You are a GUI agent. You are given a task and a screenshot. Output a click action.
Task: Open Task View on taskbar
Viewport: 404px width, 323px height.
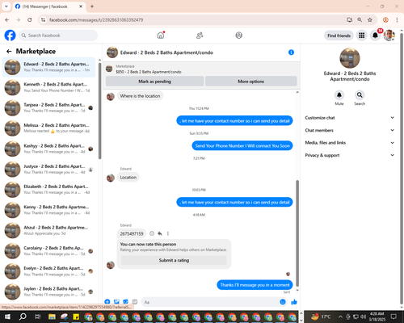pos(38,317)
